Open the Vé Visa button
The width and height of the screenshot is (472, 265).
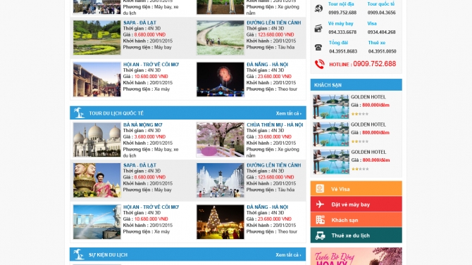pos(356,188)
